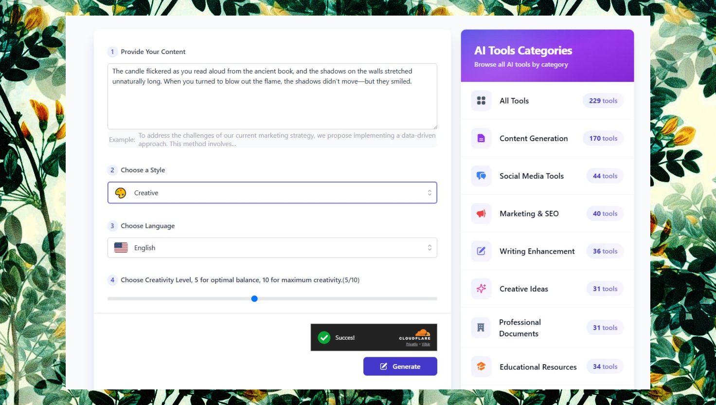
Task: Click the green success checkmark
Action: (324, 337)
